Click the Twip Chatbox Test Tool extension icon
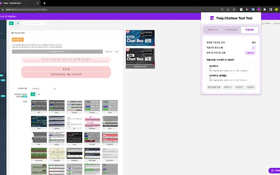 [259, 10]
